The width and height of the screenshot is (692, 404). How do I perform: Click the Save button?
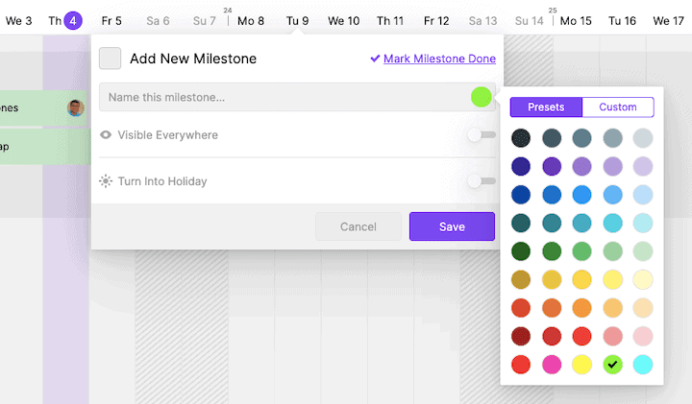point(452,226)
